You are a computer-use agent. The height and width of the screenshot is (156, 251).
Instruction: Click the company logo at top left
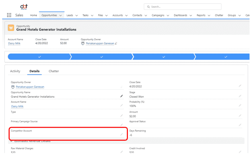24,7
